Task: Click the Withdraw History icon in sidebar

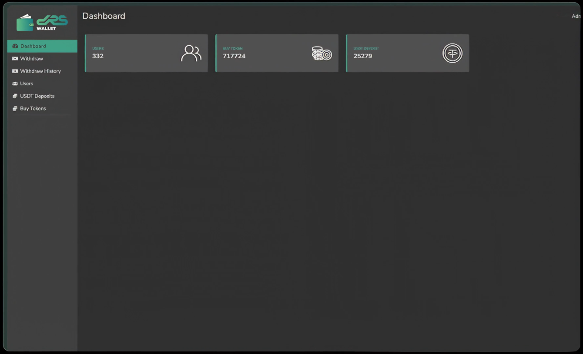Action: click(x=15, y=71)
